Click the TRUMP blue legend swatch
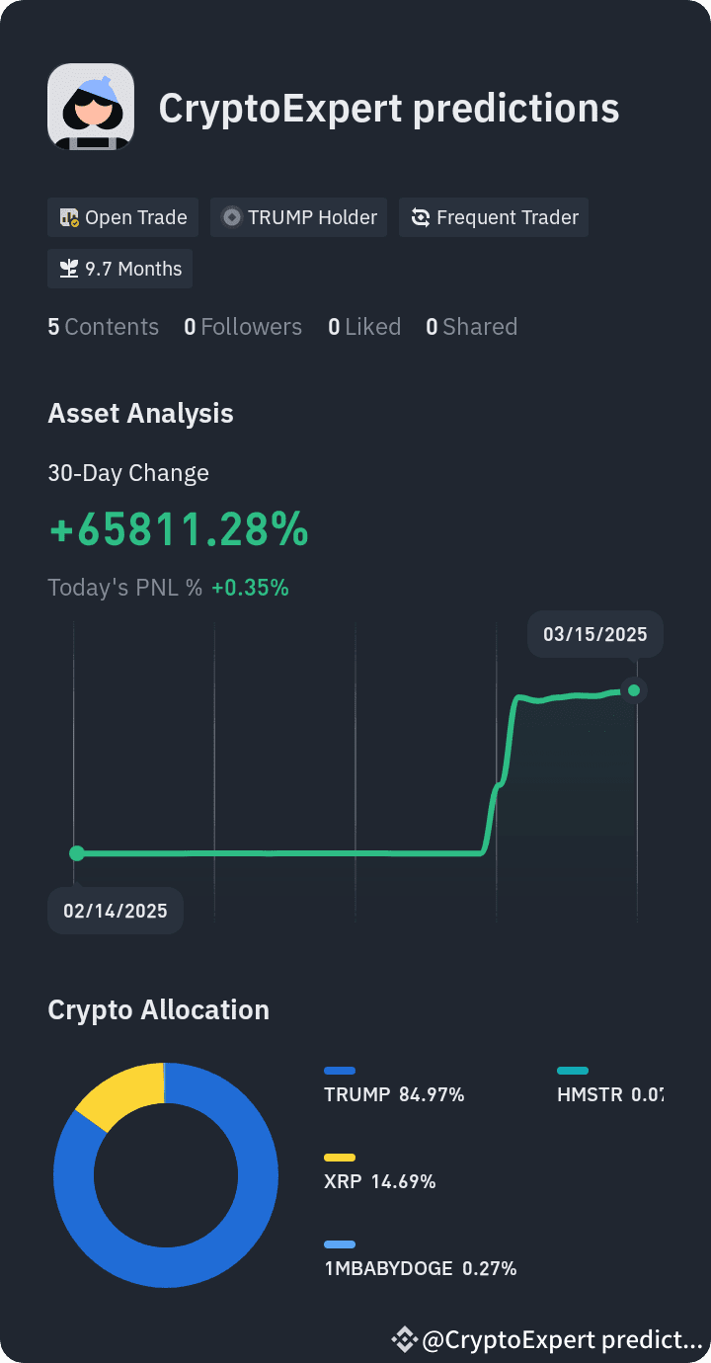The image size is (711, 1363). 340,1071
